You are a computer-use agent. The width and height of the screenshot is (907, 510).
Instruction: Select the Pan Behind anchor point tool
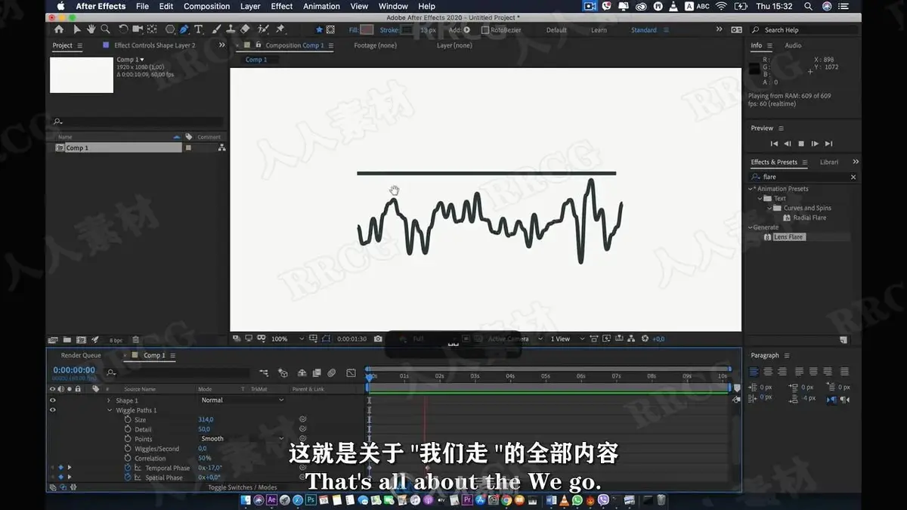coord(151,29)
